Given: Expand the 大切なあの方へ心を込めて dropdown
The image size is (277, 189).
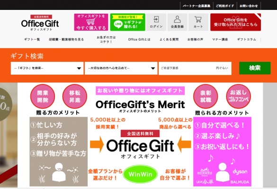Looking at the screenshot, I should point(121,68).
